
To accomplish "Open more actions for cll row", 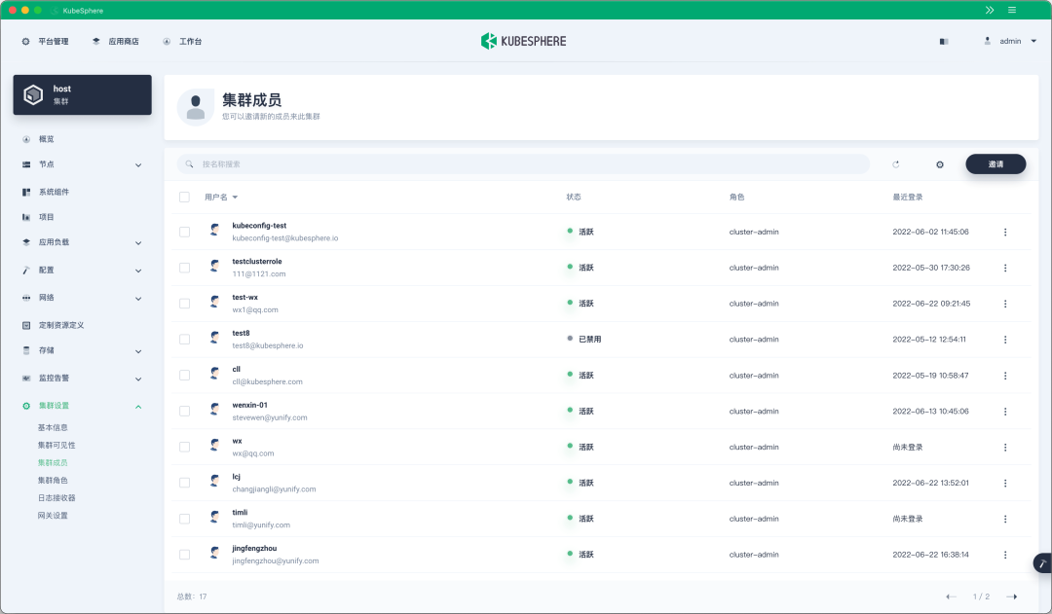I will 1005,376.
